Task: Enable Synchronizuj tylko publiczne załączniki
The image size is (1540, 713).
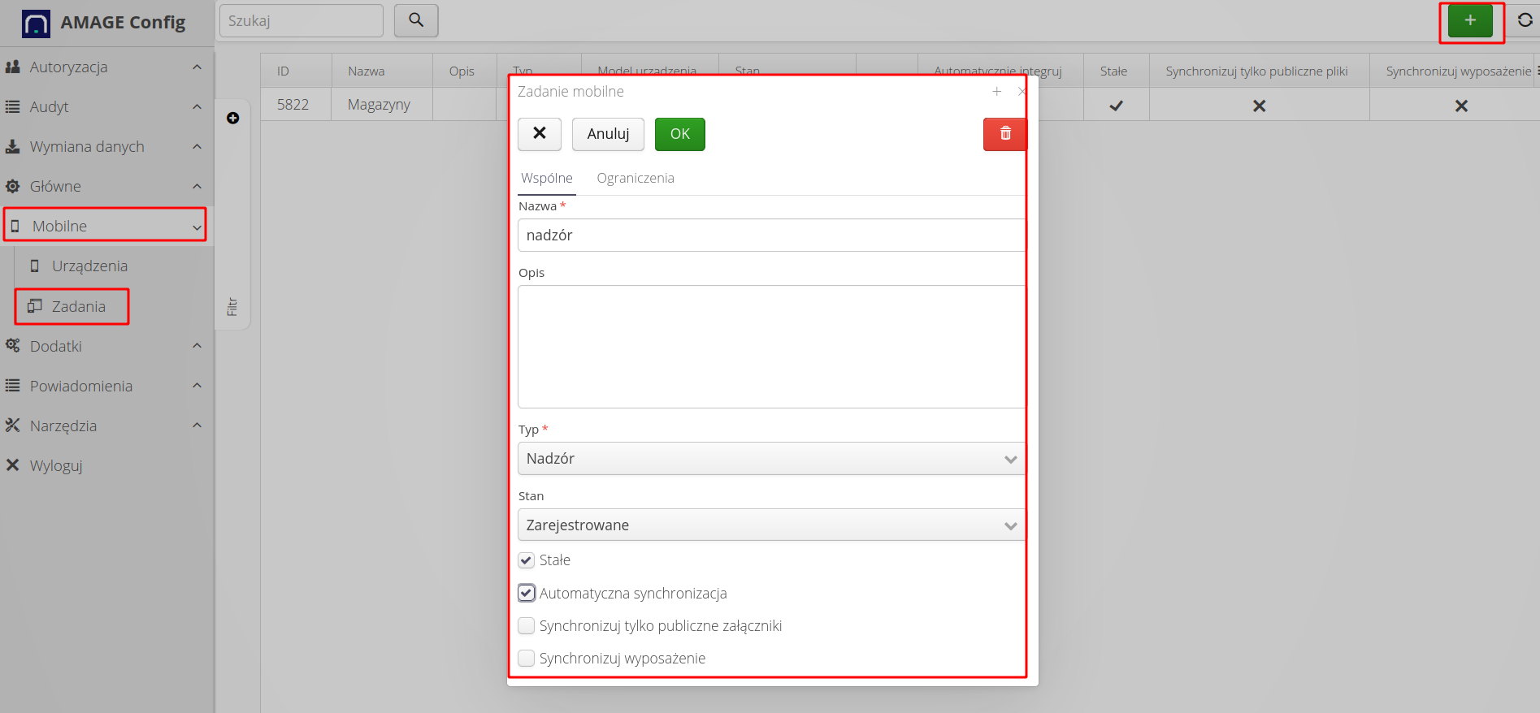Action: click(x=527, y=626)
